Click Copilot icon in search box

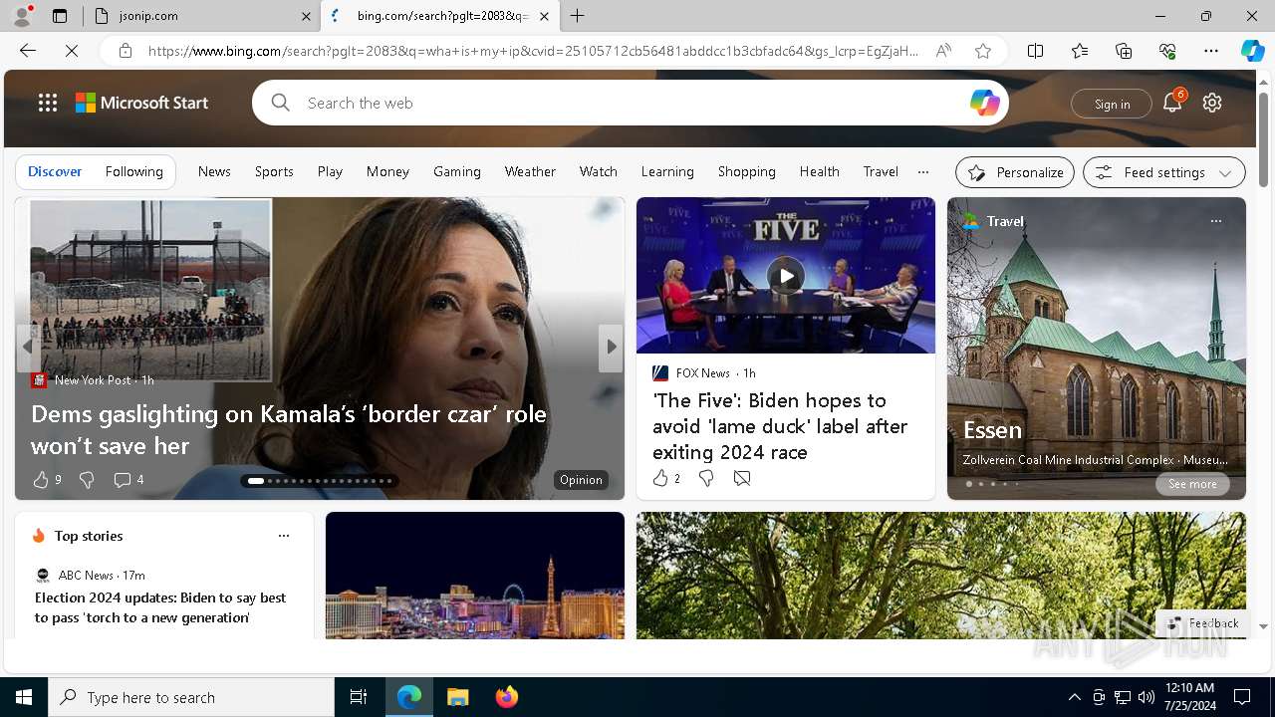pyautogui.click(x=984, y=103)
